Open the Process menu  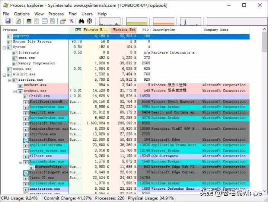pyautogui.click(x=56, y=14)
